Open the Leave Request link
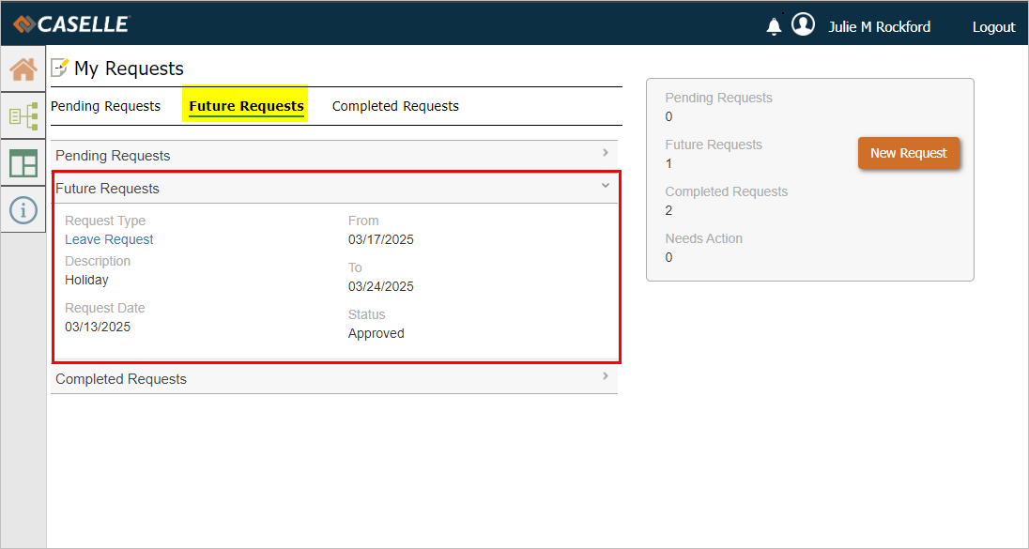The width and height of the screenshot is (1029, 549). tap(109, 239)
